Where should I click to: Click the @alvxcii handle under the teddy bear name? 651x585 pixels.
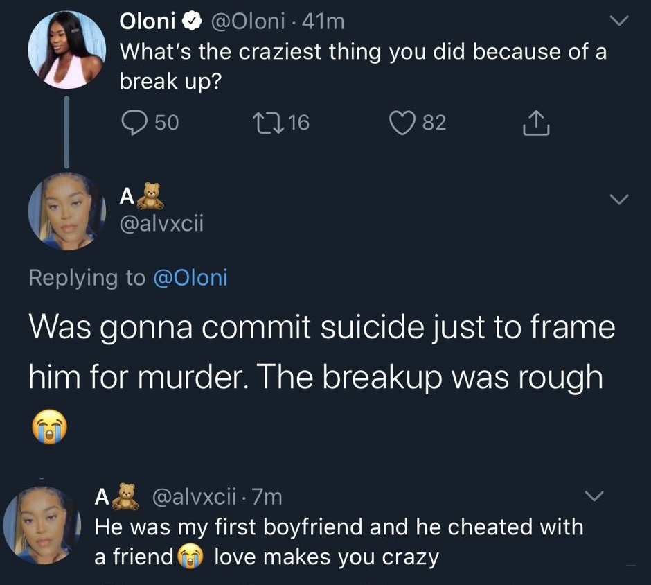point(162,223)
